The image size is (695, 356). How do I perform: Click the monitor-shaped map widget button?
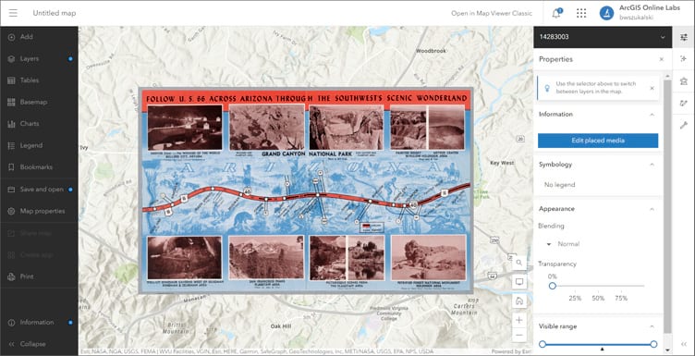coord(519,281)
